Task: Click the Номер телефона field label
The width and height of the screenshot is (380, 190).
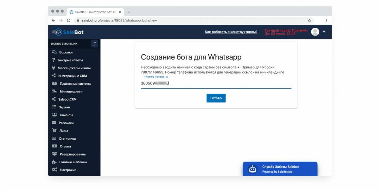Action: (156, 77)
